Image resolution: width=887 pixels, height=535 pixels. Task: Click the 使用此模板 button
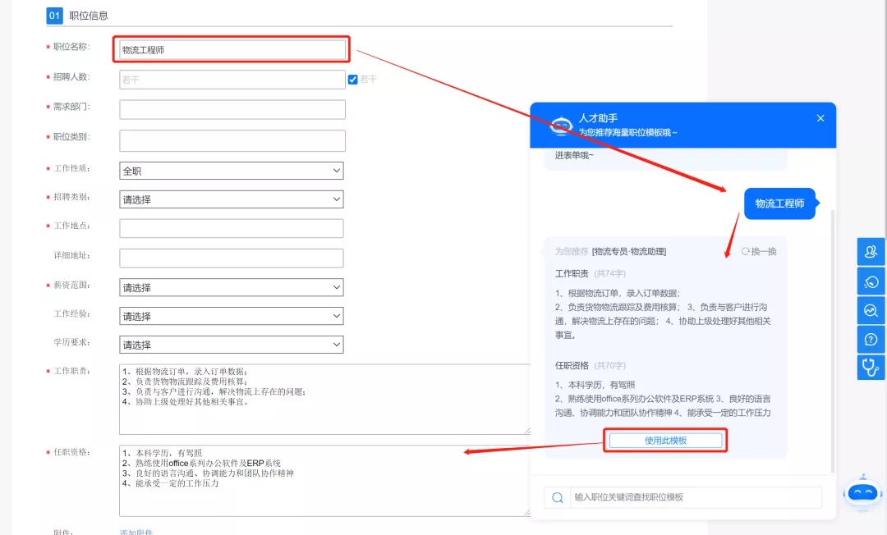[665, 441]
